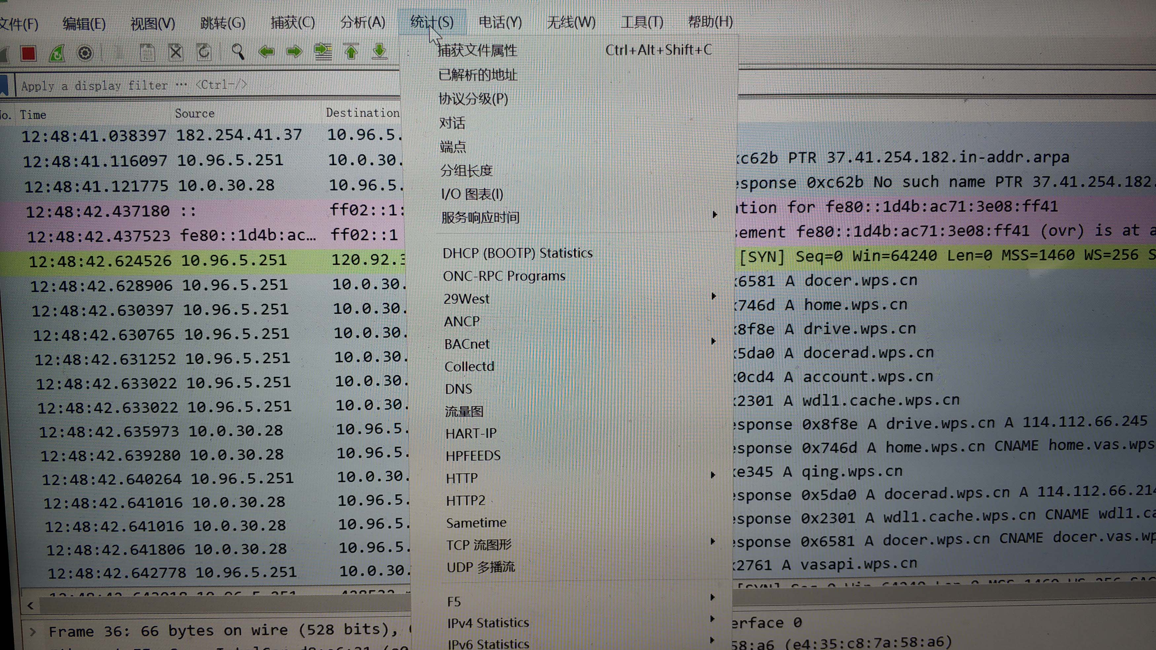Restart current capture with green fin icon
The width and height of the screenshot is (1156, 650).
tap(57, 53)
